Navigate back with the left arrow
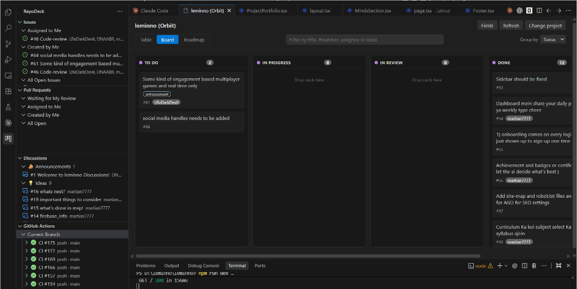 pyautogui.click(x=549, y=11)
